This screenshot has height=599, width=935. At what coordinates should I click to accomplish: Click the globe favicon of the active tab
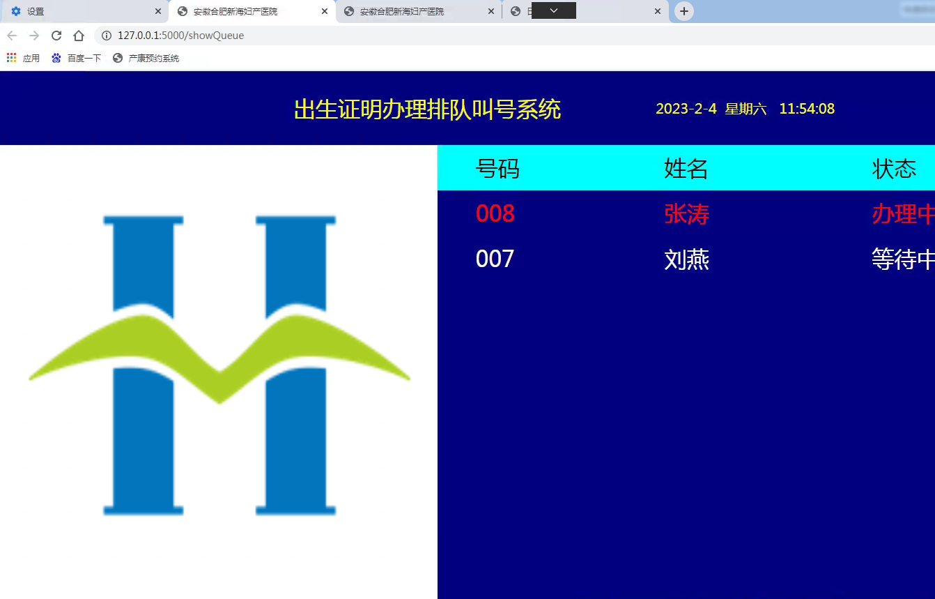click(x=183, y=11)
